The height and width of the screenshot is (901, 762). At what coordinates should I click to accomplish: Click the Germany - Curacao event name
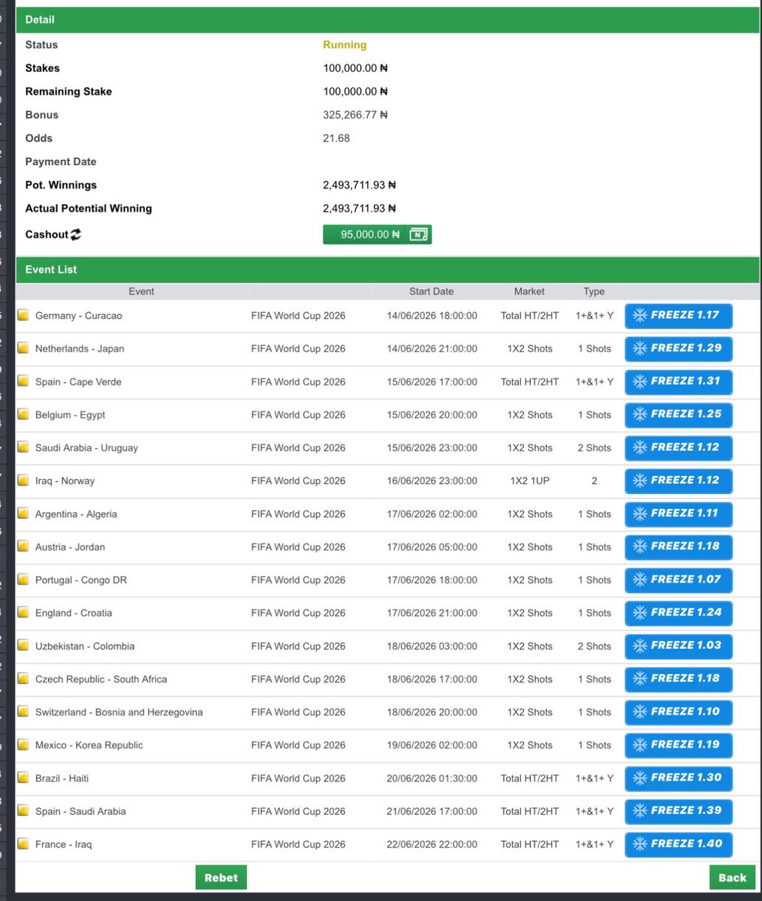[x=79, y=315]
